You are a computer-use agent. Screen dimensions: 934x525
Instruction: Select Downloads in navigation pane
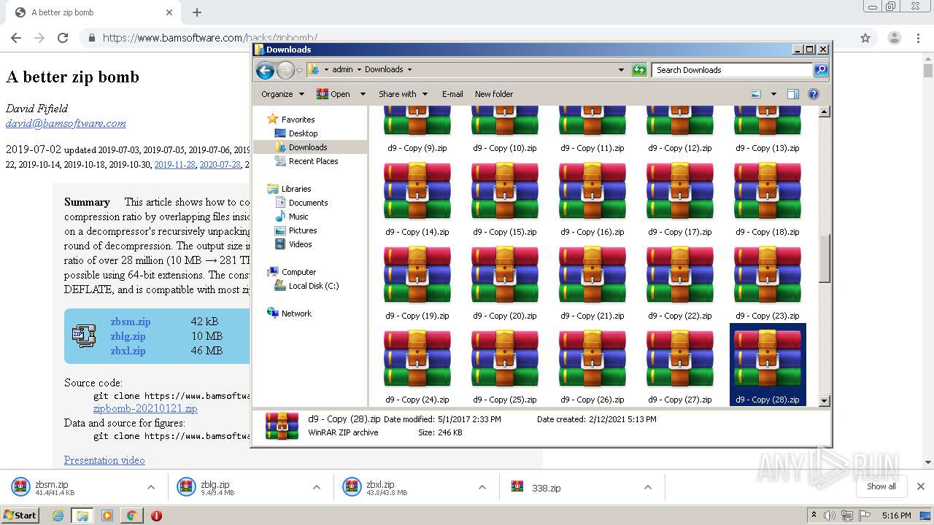(307, 147)
